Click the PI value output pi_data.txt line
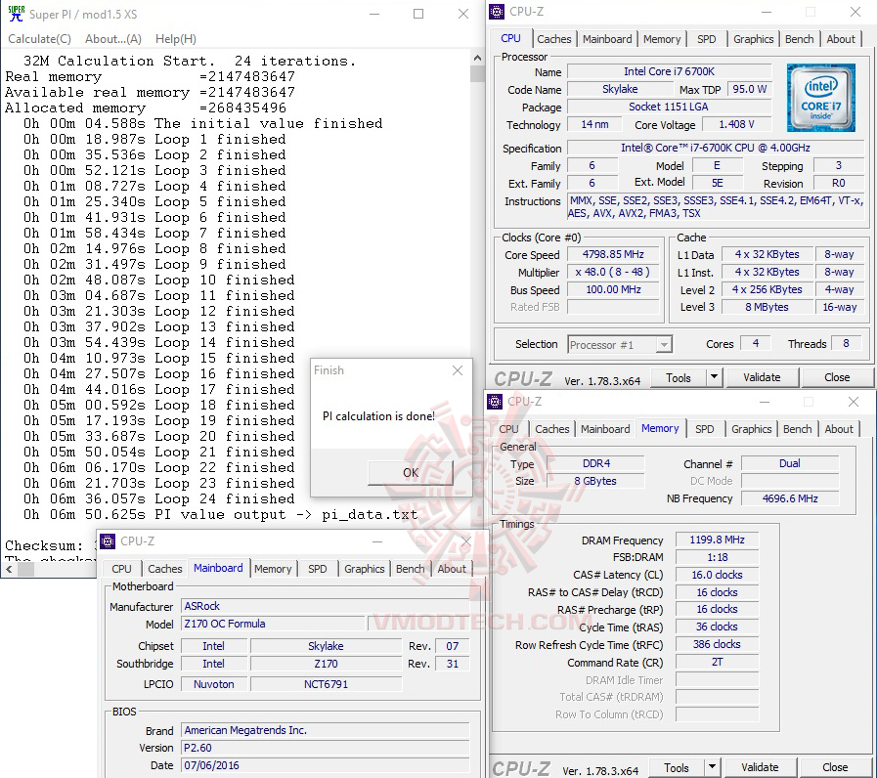 point(220,514)
